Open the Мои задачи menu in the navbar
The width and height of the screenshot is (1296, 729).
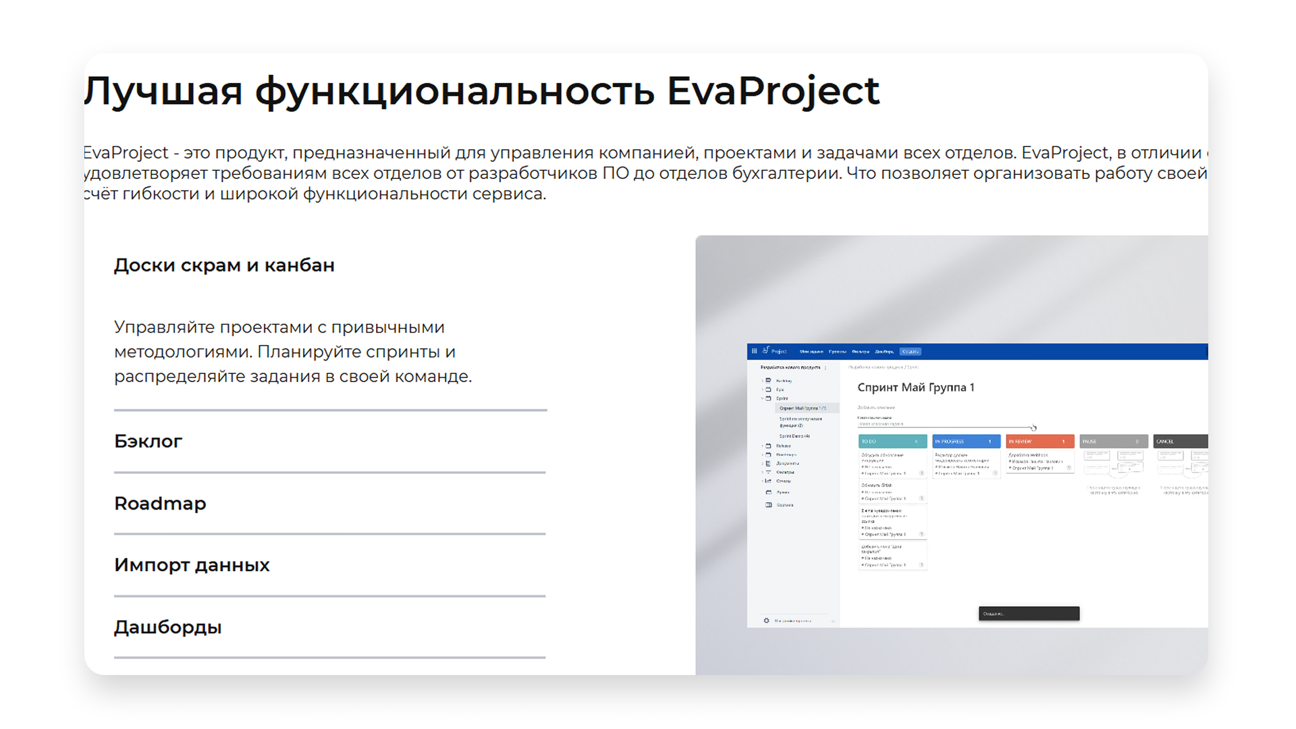(x=811, y=351)
